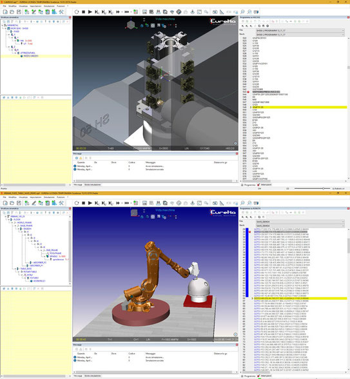
Task: Click the crosshair target icon in top window toolbar
Action: point(179,12)
